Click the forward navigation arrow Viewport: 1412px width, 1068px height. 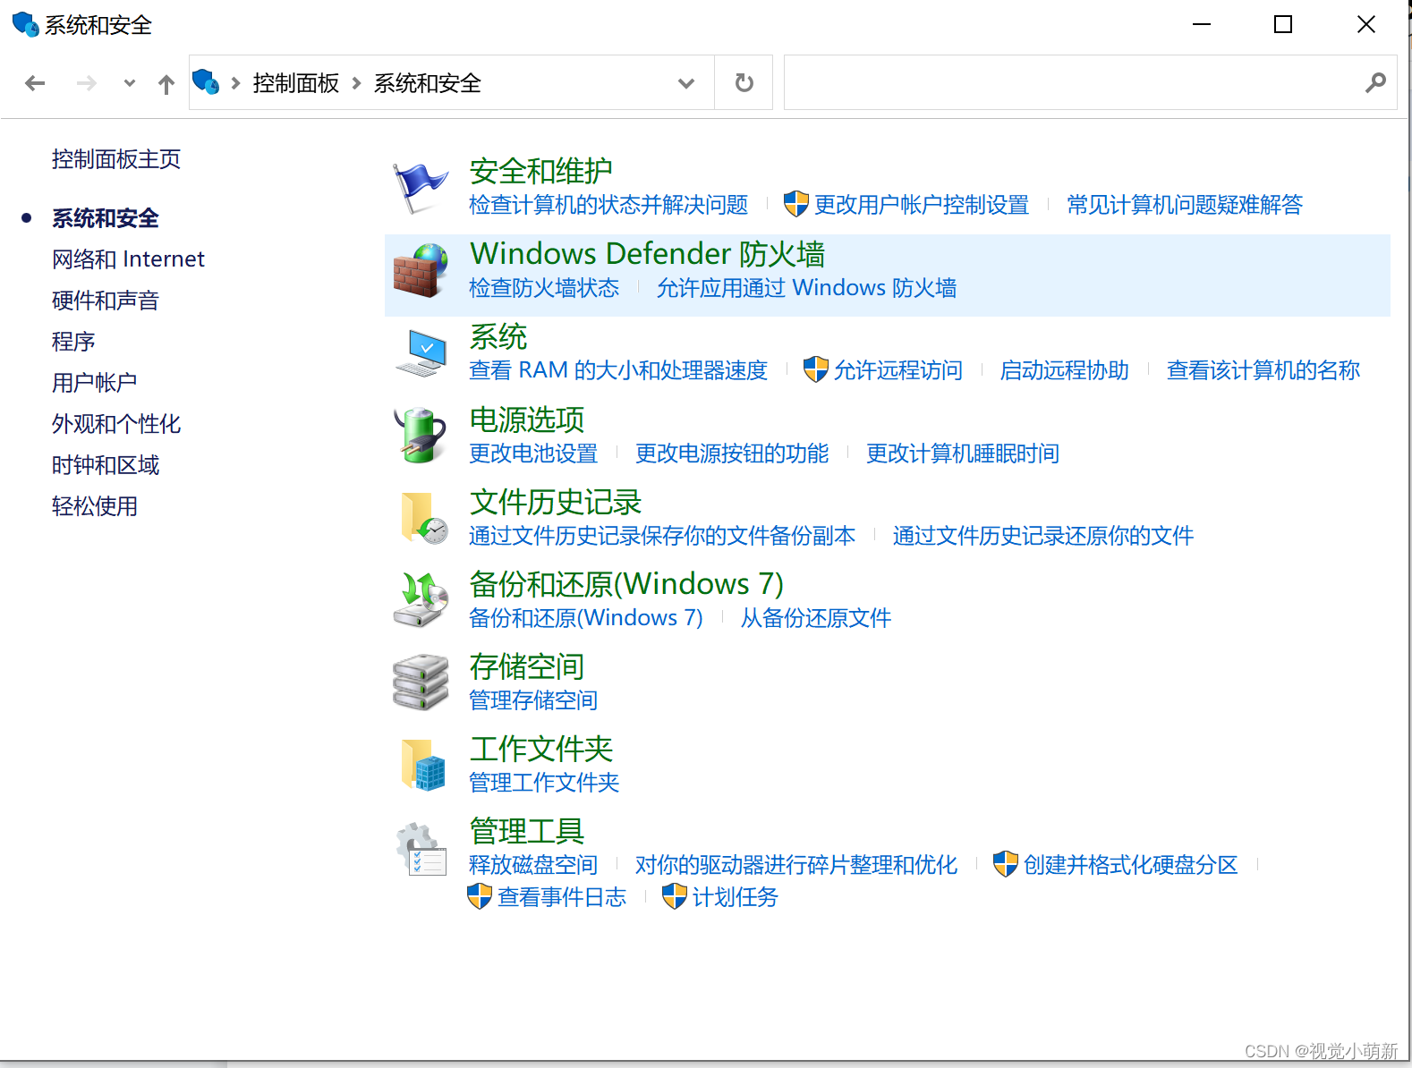pyautogui.click(x=87, y=83)
